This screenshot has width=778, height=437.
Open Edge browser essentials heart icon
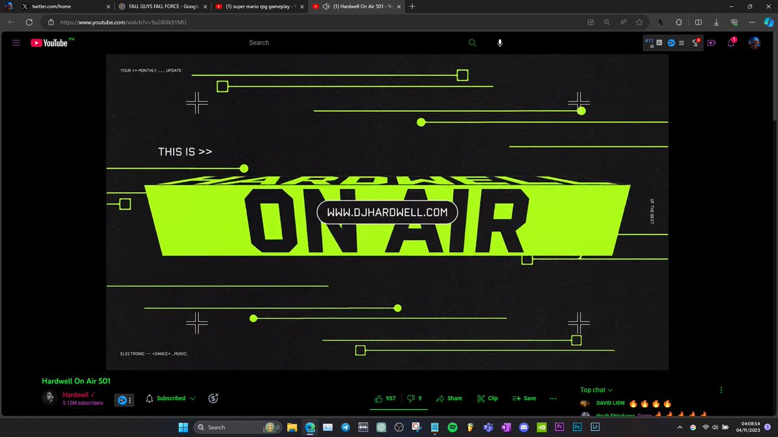(x=733, y=21)
